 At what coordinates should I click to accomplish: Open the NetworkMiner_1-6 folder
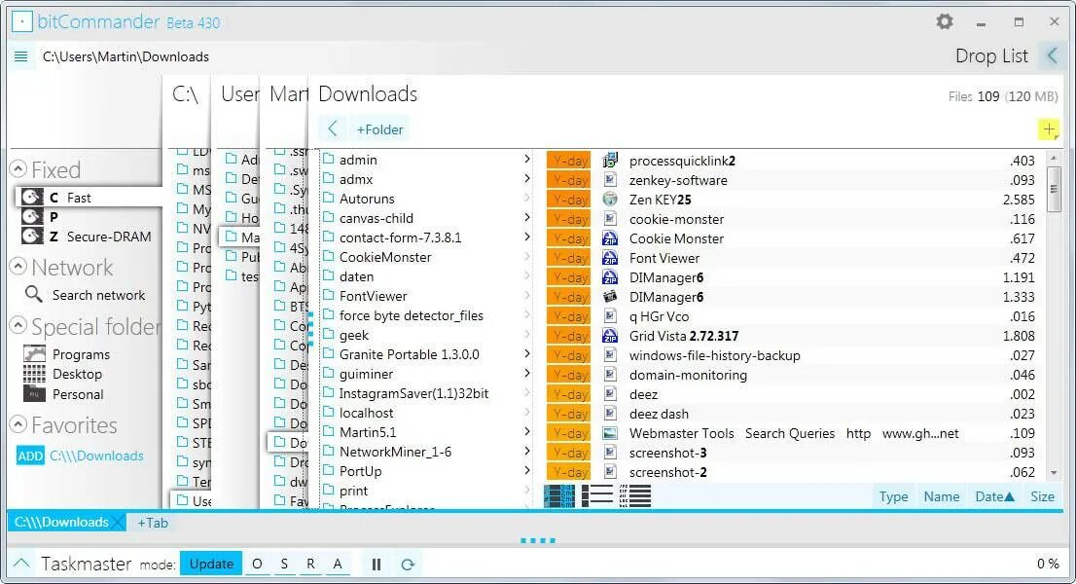click(395, 452)
